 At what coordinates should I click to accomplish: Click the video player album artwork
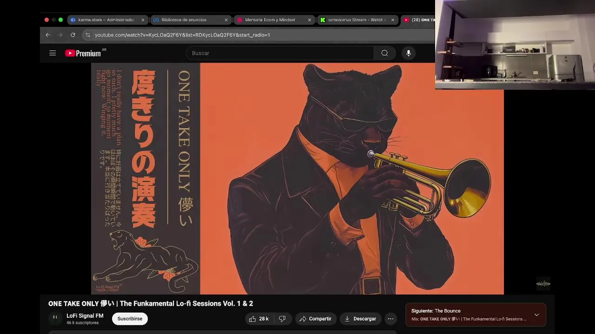297,179
